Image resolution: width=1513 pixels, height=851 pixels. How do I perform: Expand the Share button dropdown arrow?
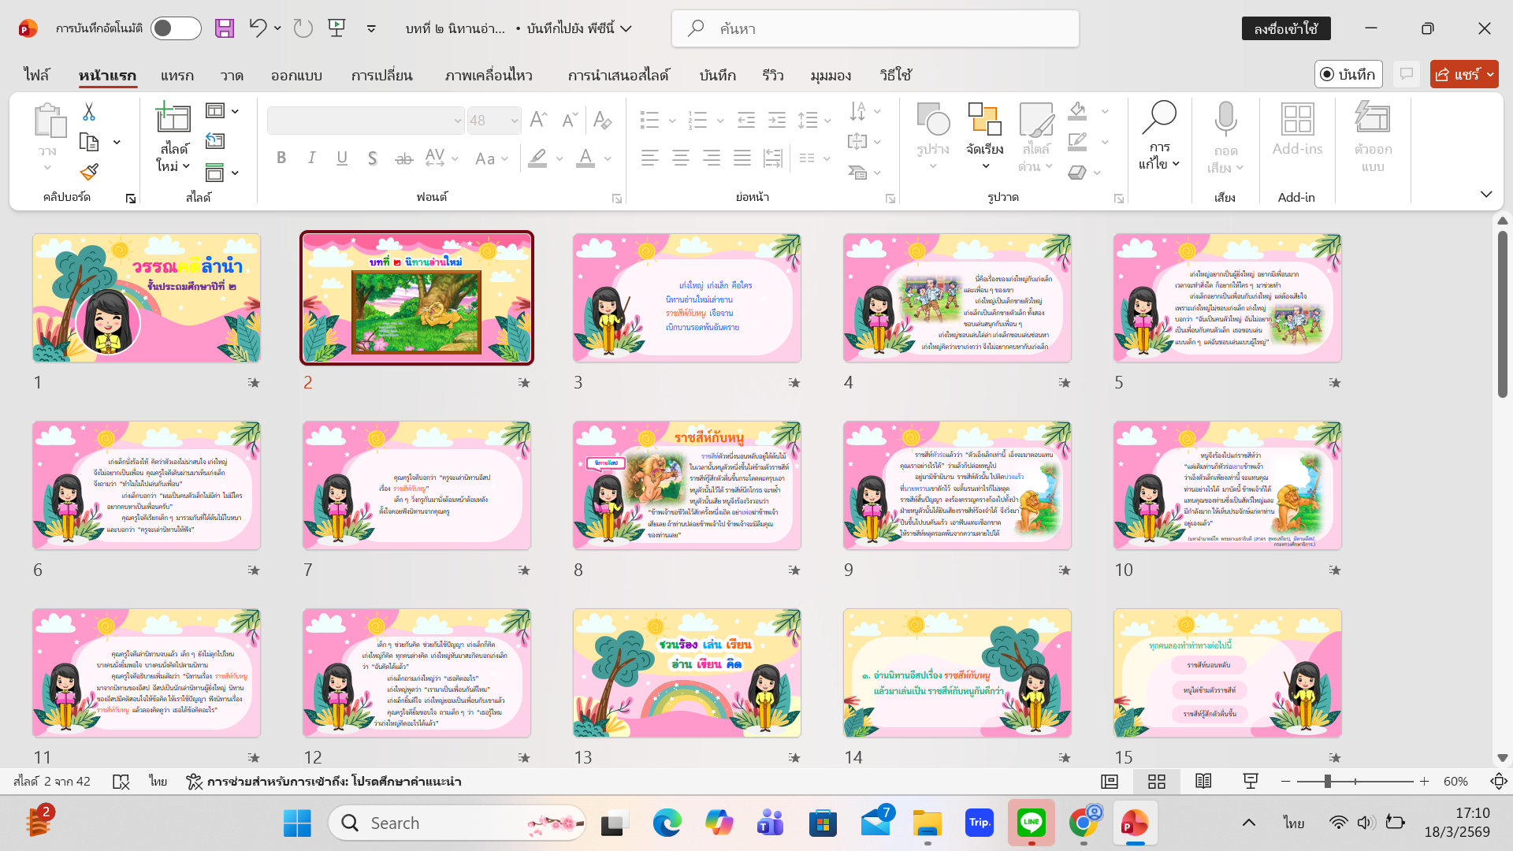pos(1490,74)
